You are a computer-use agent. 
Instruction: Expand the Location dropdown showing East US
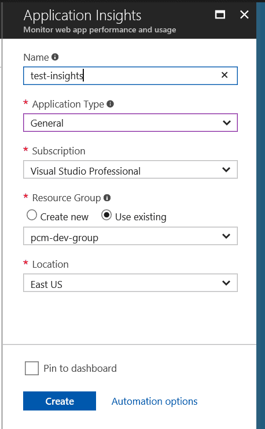(x=130, y=283)
